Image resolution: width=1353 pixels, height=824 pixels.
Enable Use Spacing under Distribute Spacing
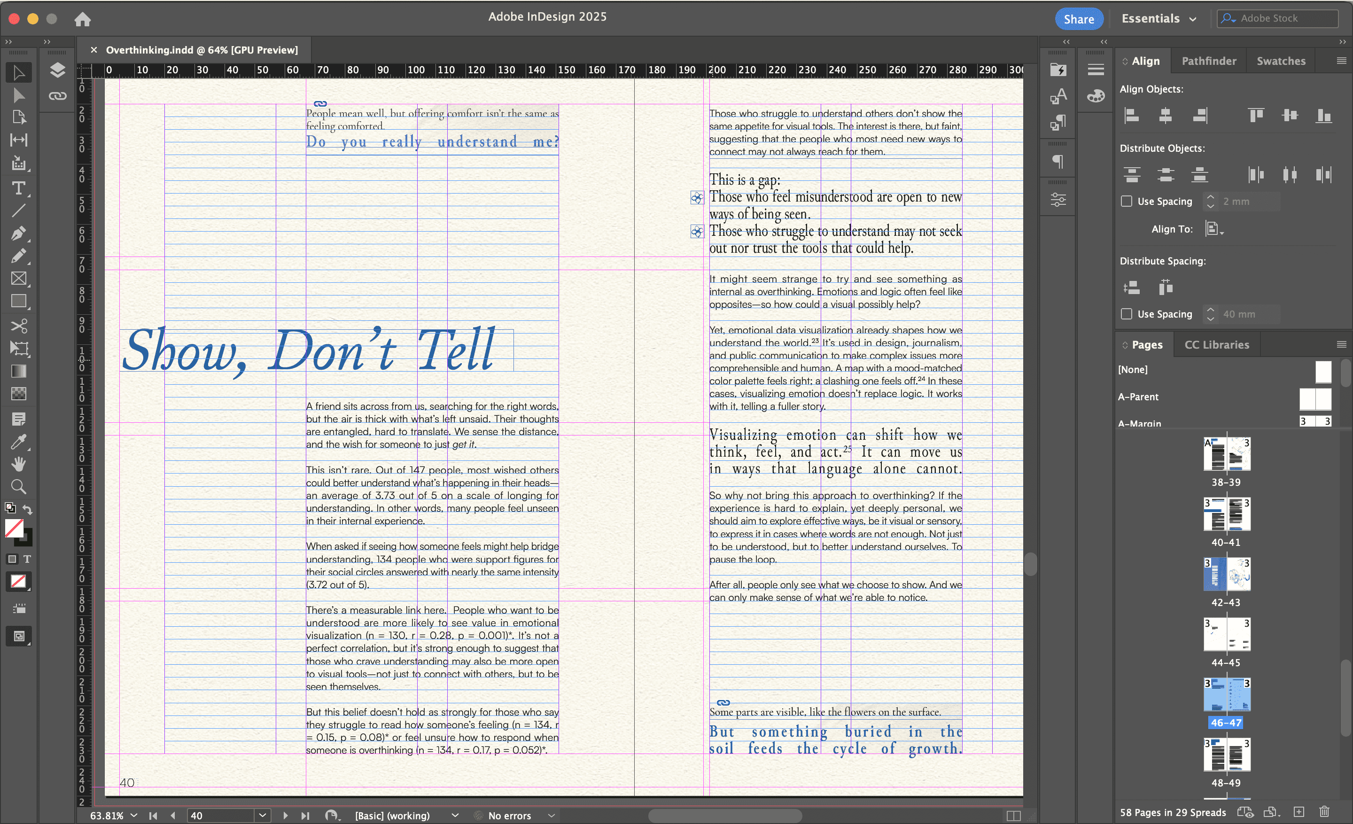click(x=1127, y=314)
